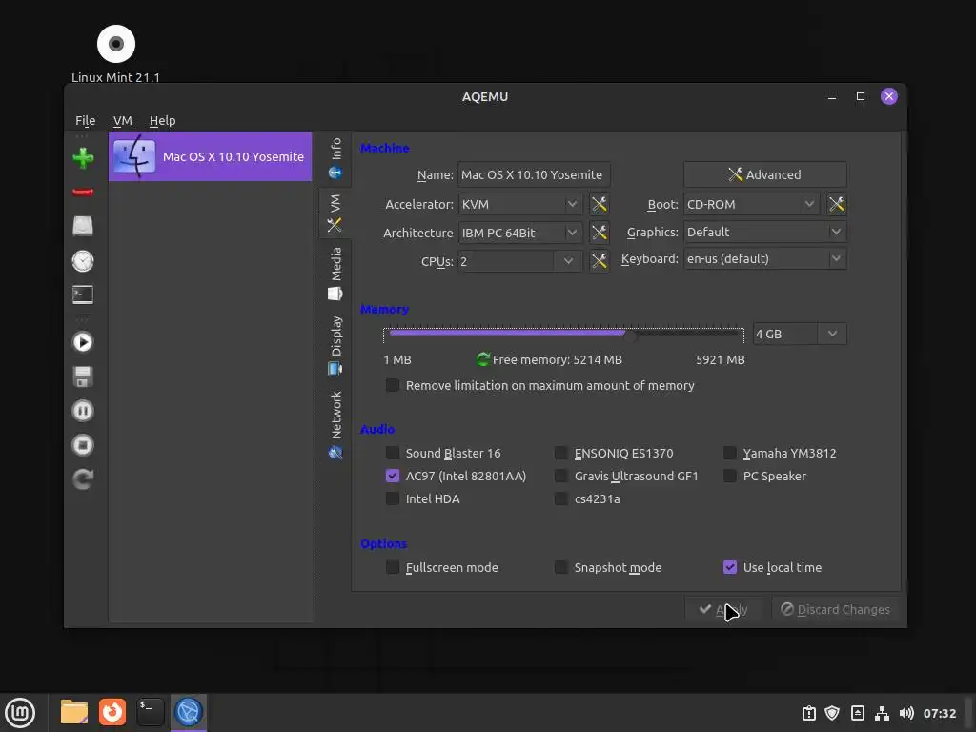The image size is (976, 732).
Task: Open the Accelerator KVM dropdown
Action: (519, 204)
